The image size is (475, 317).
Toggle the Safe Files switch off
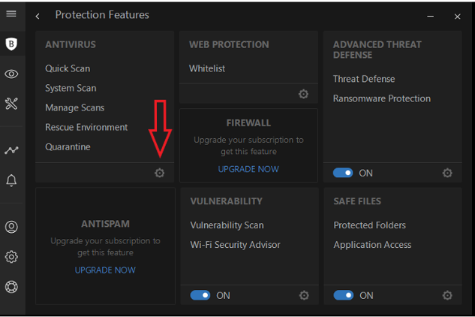pyautogui.click(x=343, y=295)
